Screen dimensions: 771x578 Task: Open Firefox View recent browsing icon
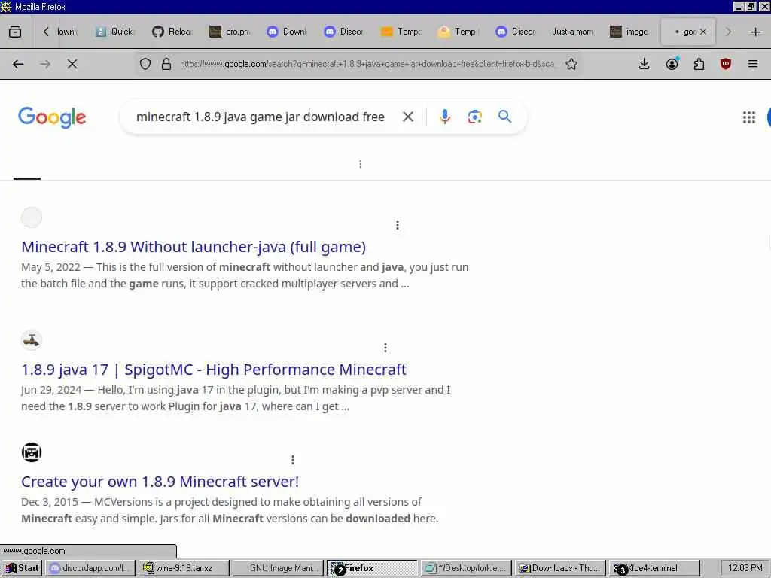coord(15,32)
